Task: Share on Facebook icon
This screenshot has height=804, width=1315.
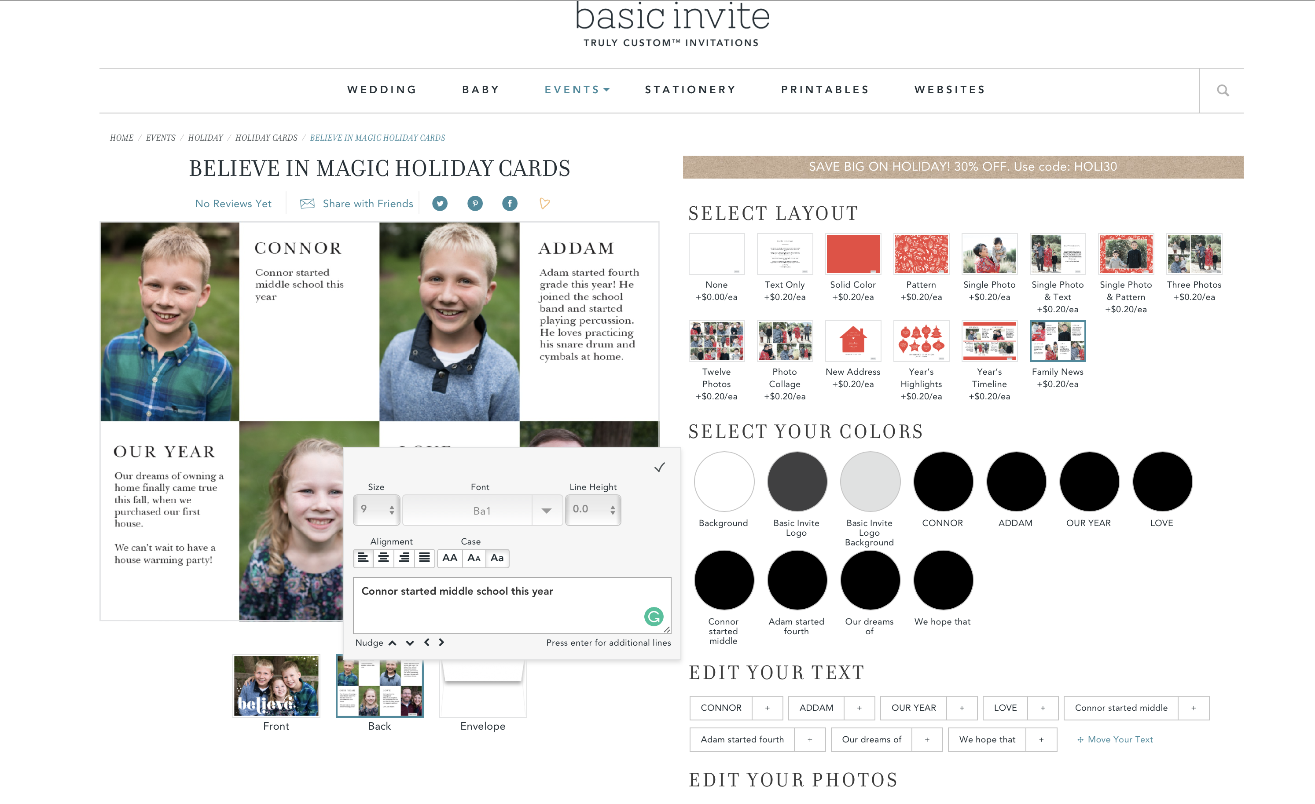Action: tap(510, 203)
